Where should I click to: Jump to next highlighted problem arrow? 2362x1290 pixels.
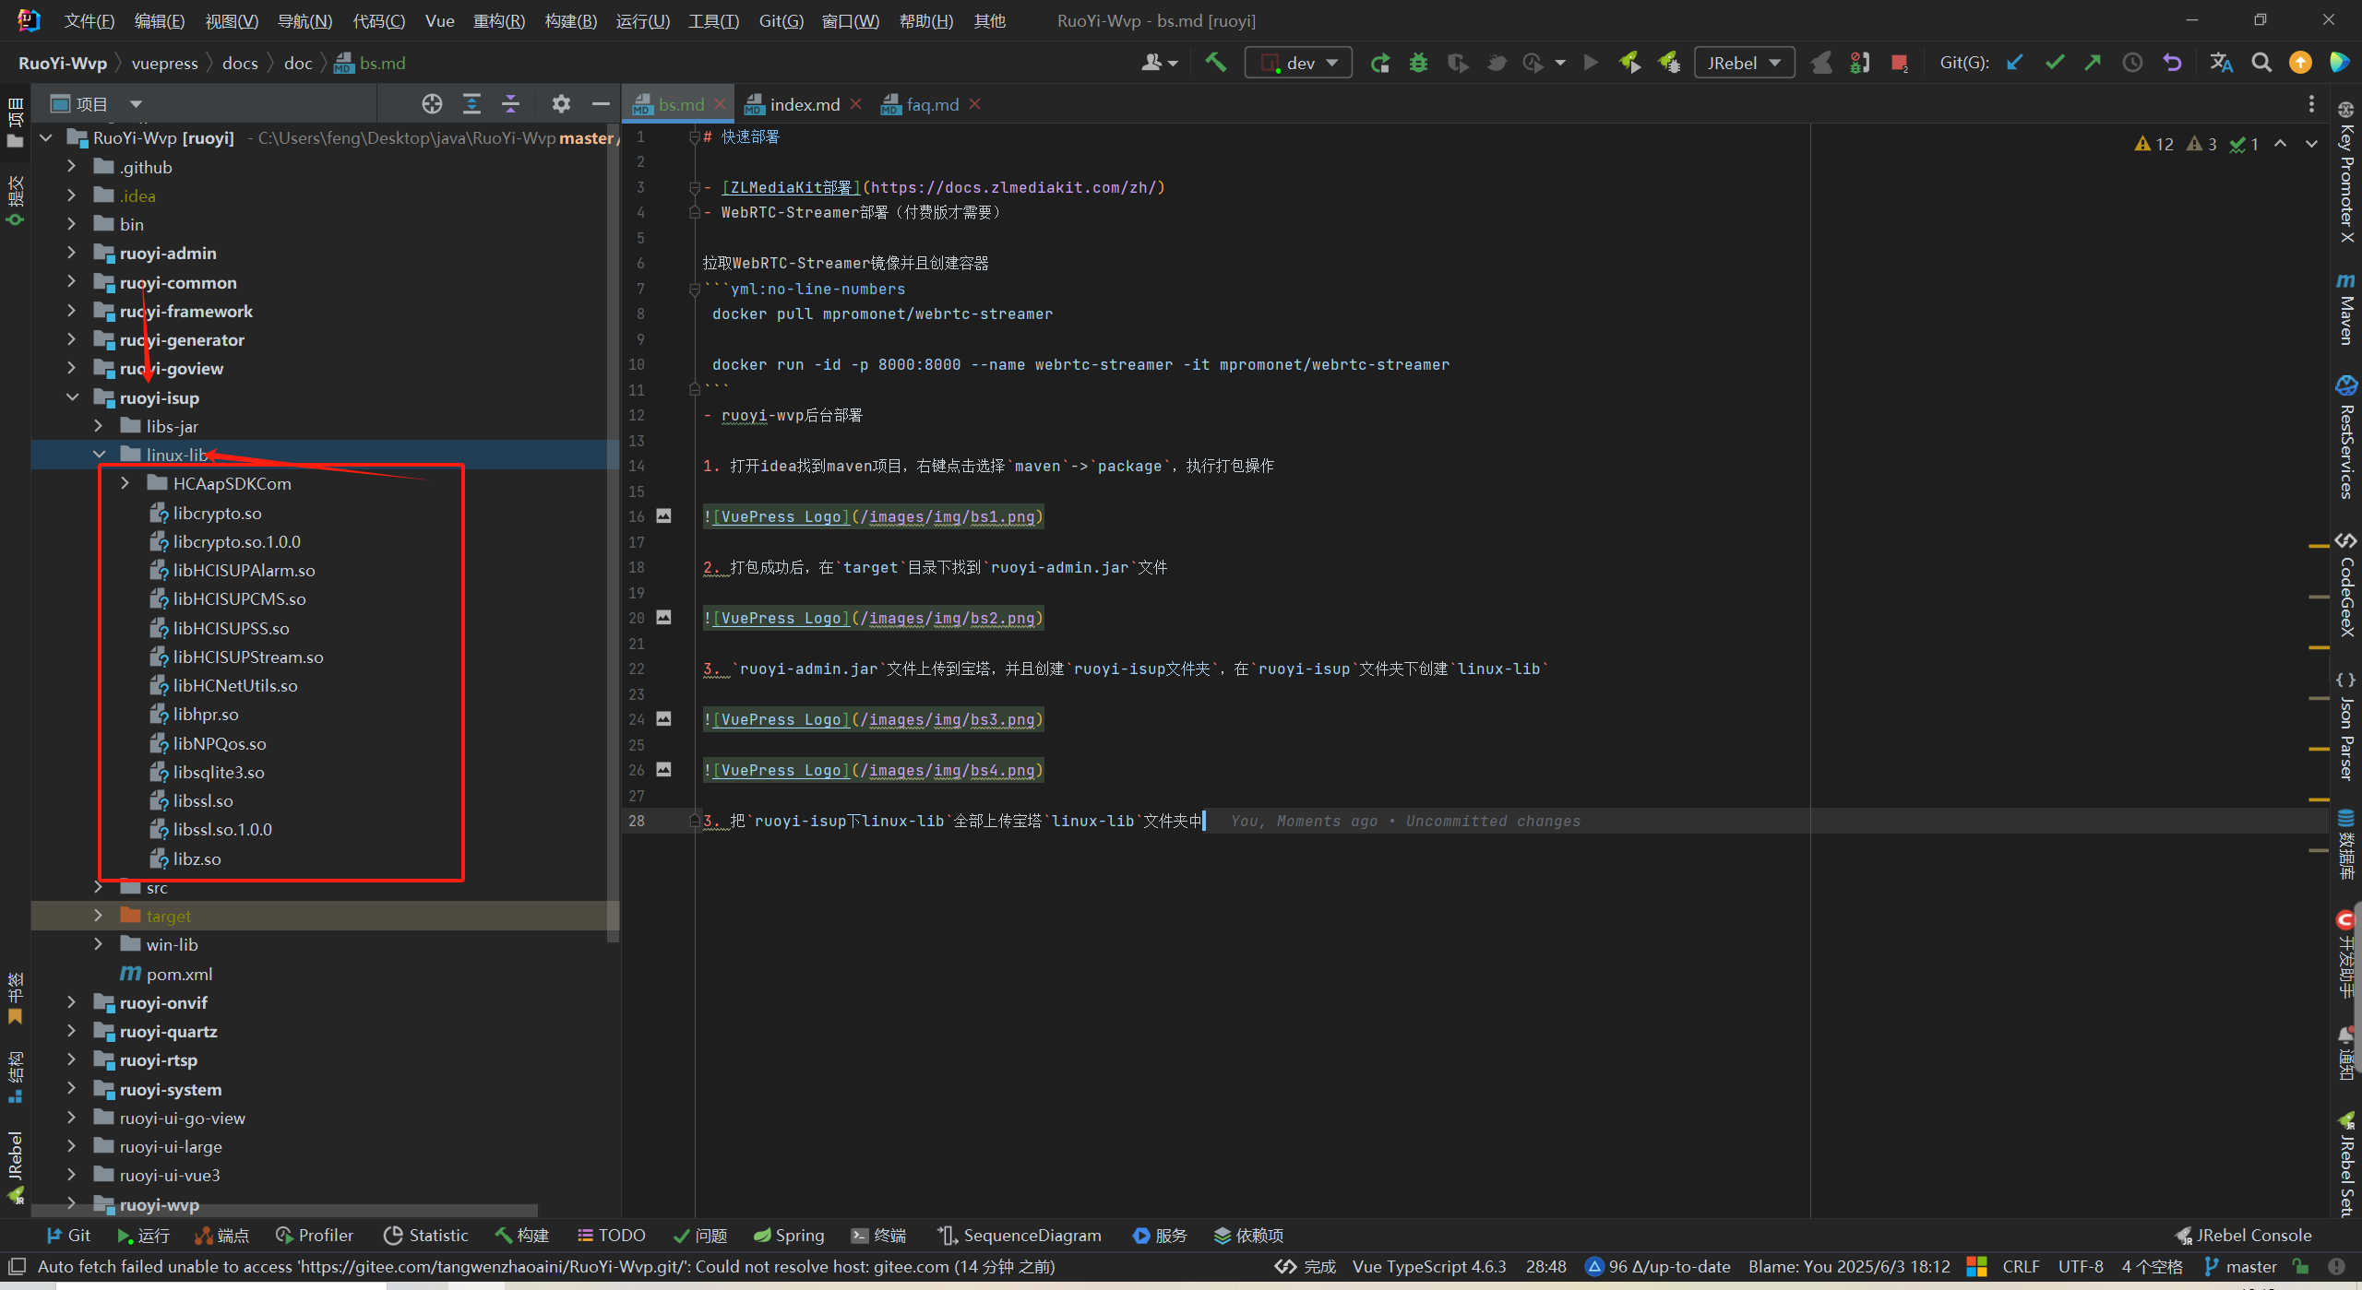tap(2311, 144)
